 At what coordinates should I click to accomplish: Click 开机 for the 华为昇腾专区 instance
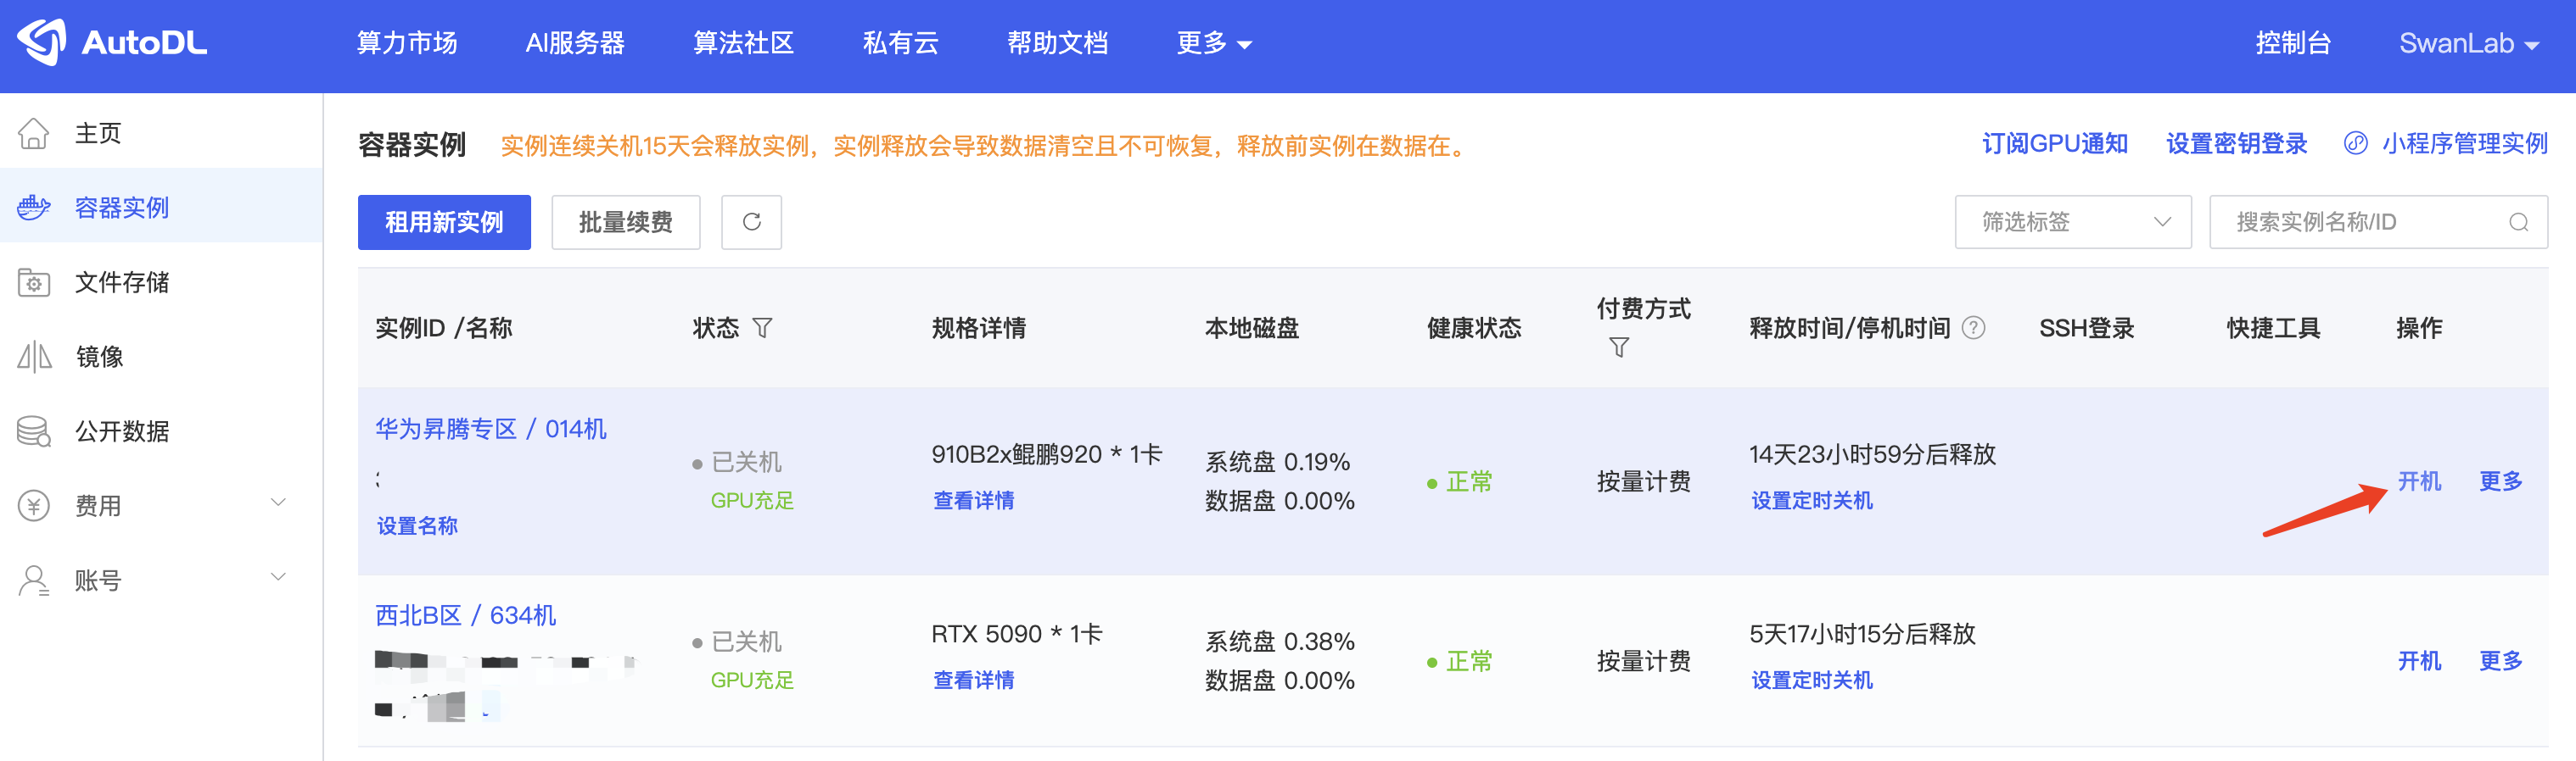(2418, 481)
